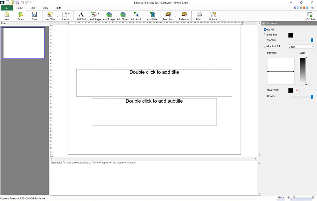The image size is (317, 201).
Task: Click the Add Text tool icon
Action: coord(81,15)
